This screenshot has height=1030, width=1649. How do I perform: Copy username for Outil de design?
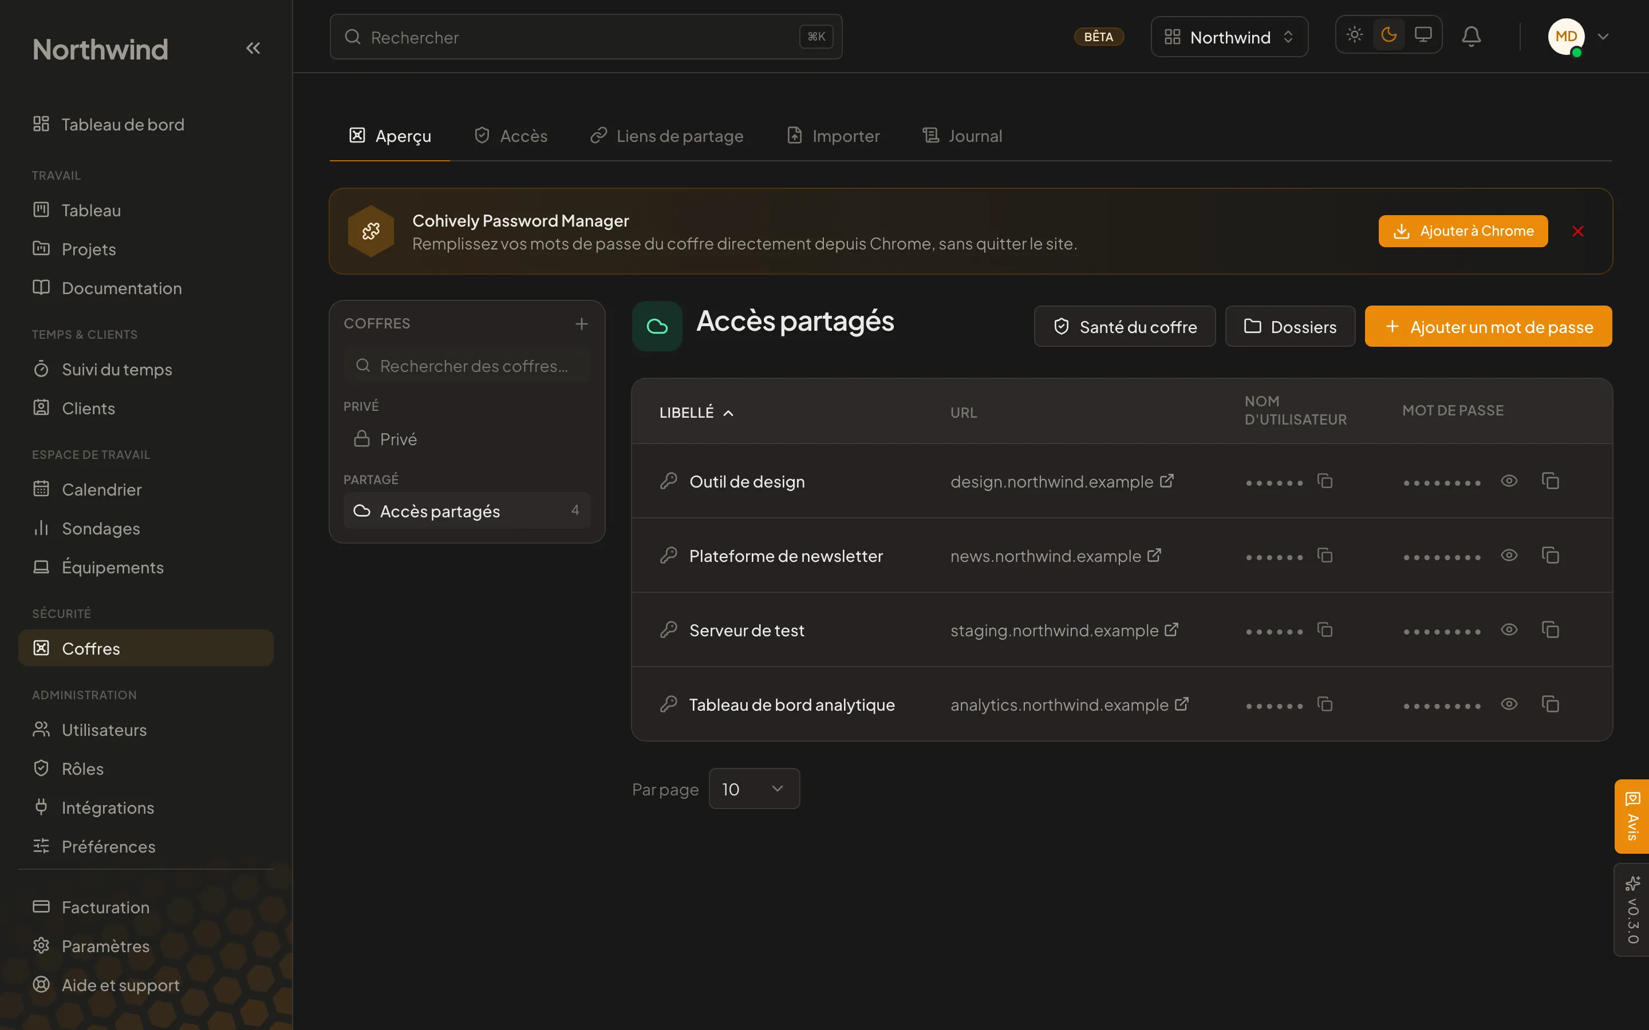coord(1325,482)
